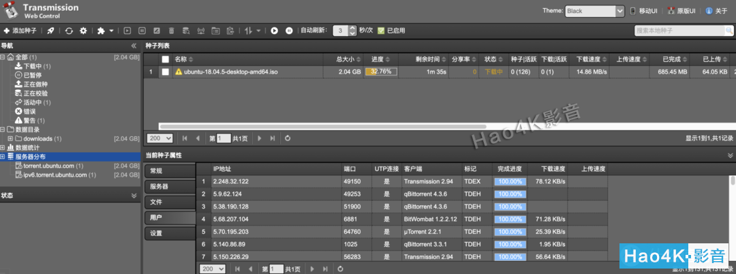This screenshot has width=736, height=274.
Task: Click the reload circular arrows toolbar icon
Action: coord(69,31)
